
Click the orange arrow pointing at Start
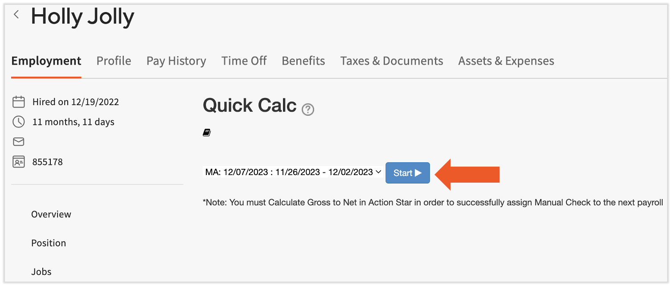pyautogui.click(x=466, y=173)
